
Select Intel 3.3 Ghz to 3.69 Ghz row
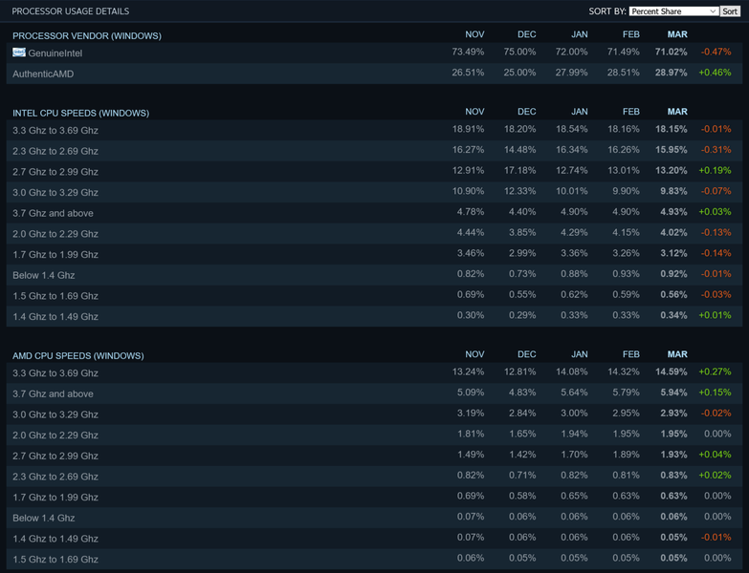pos(55,130)
